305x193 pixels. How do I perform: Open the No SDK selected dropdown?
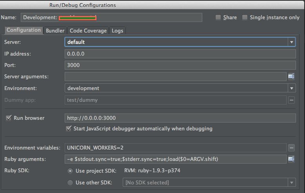209,182
